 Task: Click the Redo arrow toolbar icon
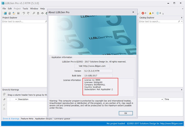coord(28,13)
